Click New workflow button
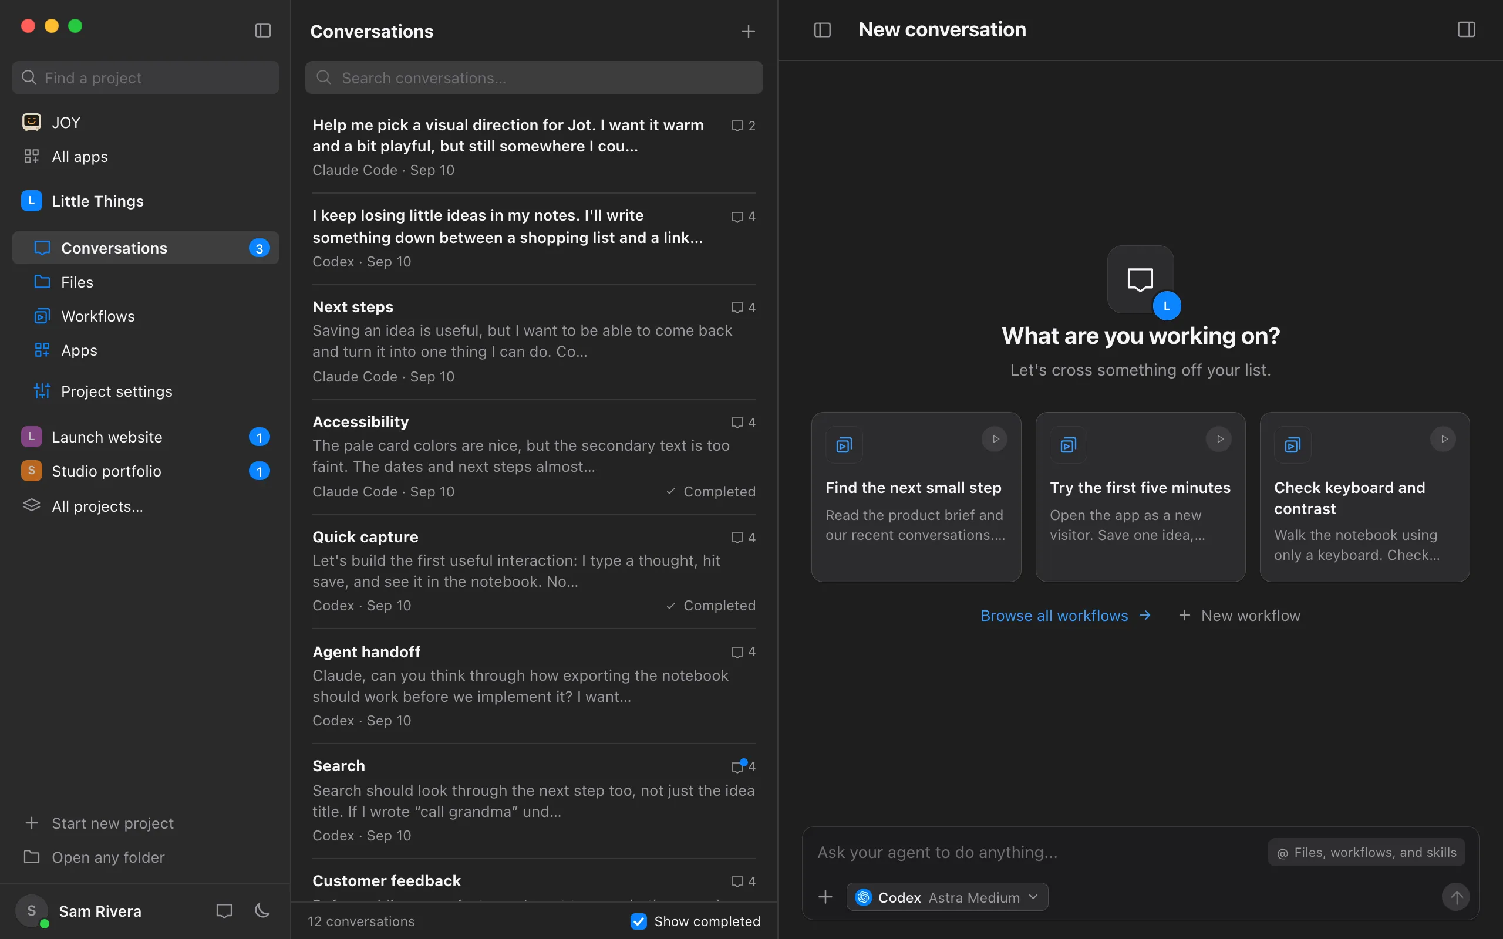 [1239, 616]
